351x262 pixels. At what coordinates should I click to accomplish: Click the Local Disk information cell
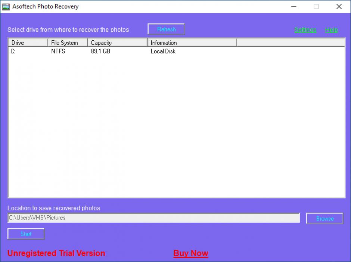[163, 51]
